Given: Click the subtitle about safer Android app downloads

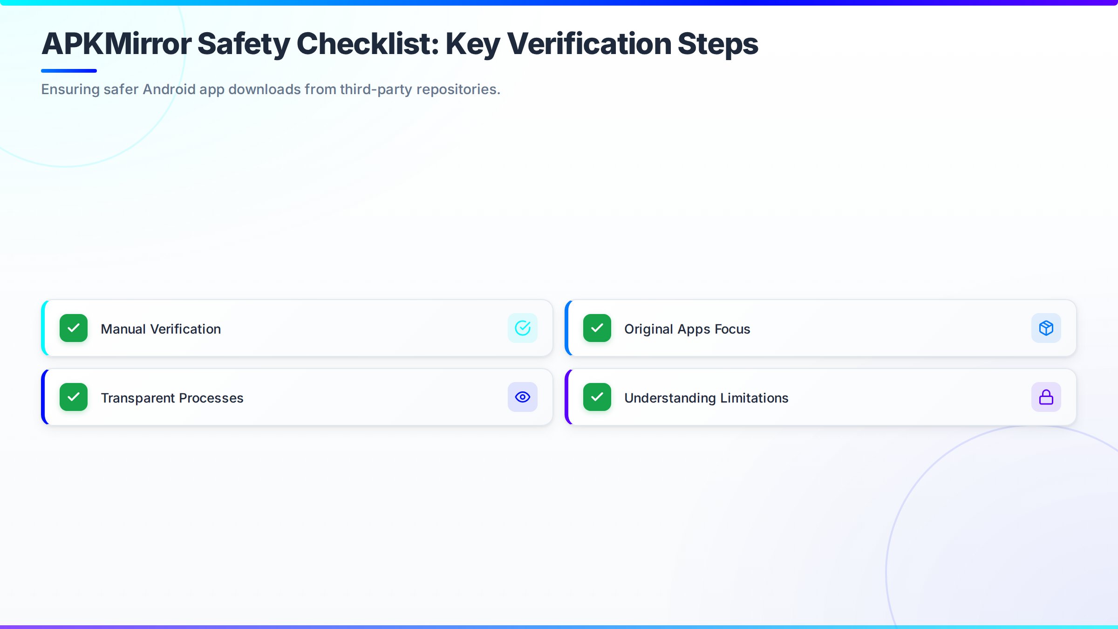Looking at the screenshot, I should pyautogui.click(x=271, y=89).
